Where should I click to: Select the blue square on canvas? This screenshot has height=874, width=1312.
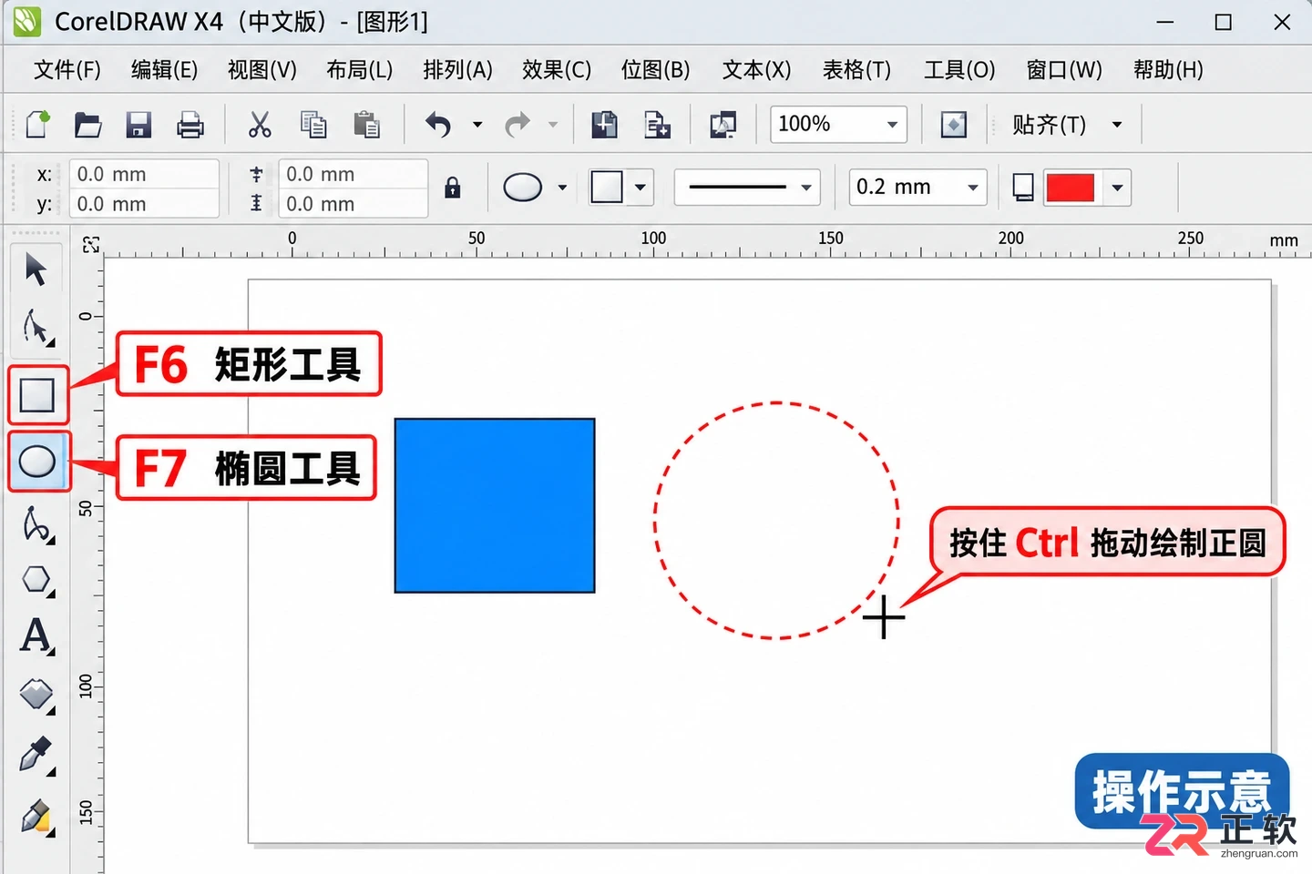tap(495, 505)
